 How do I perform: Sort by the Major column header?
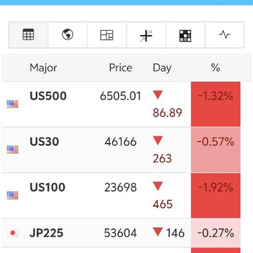pyautogui.click(x=43, y=68)
